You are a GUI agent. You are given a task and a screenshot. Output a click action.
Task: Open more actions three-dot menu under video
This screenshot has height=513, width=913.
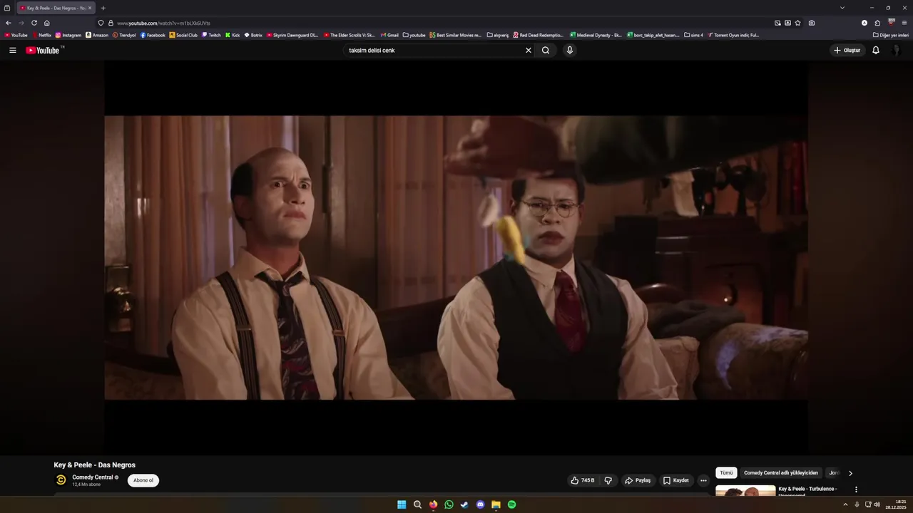point(703,480)
